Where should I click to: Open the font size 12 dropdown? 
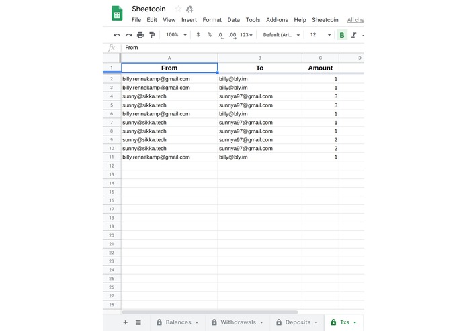[320, 35]
